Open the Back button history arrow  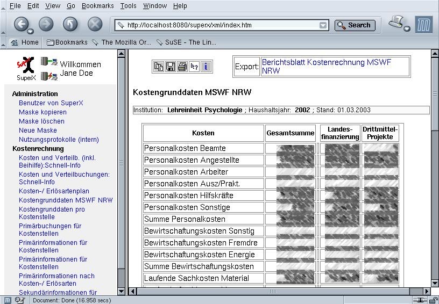pyautogui.click(x=31, y=31)
